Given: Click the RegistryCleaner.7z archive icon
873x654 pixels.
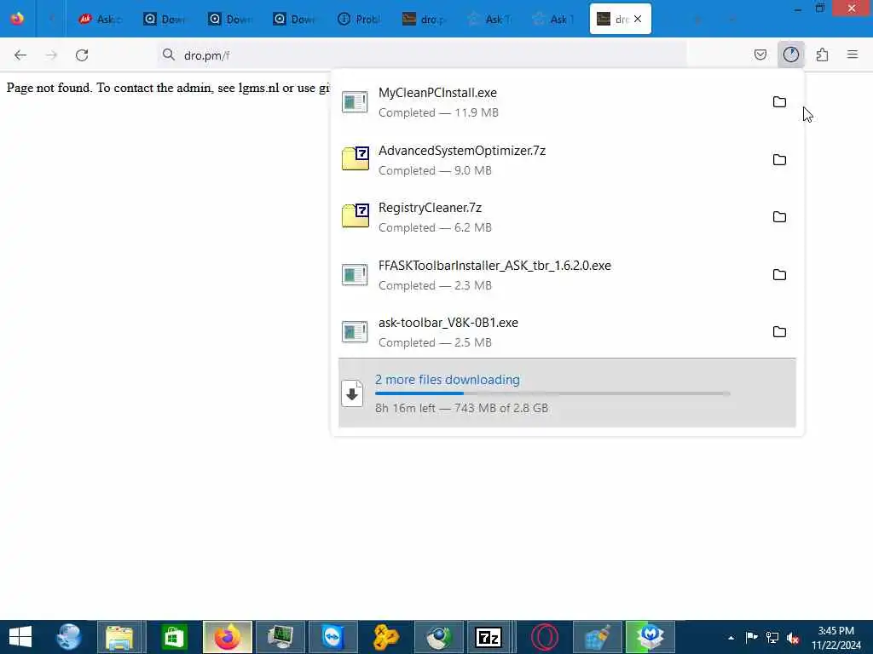Looking at the screenshot, I should click(356, 215).
